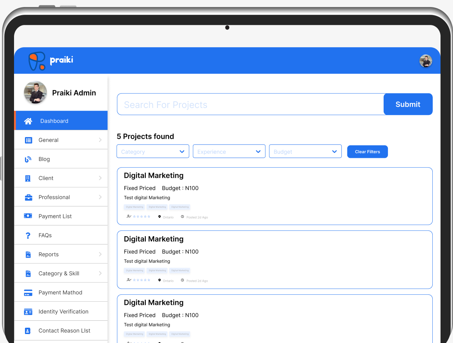This screenshot has width=453, height=343.
Task: Click the Identity Verification ID card icon
Action: pos(28,312)
